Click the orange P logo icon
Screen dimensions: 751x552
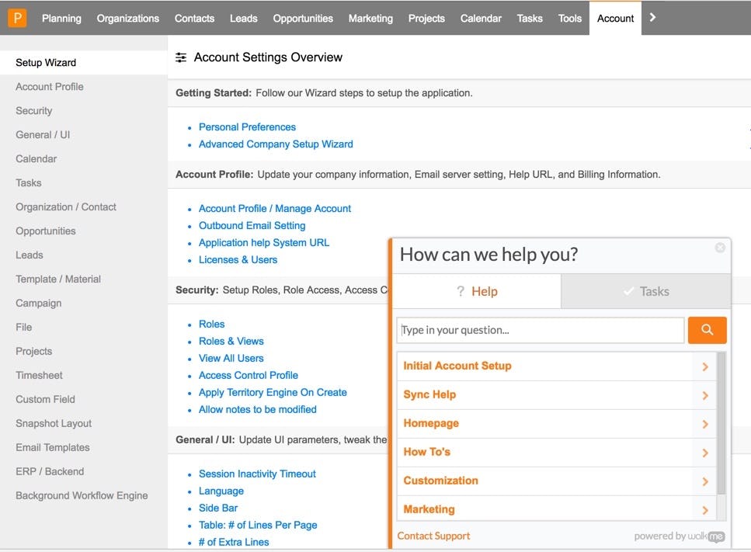click(x=17, y=18)
